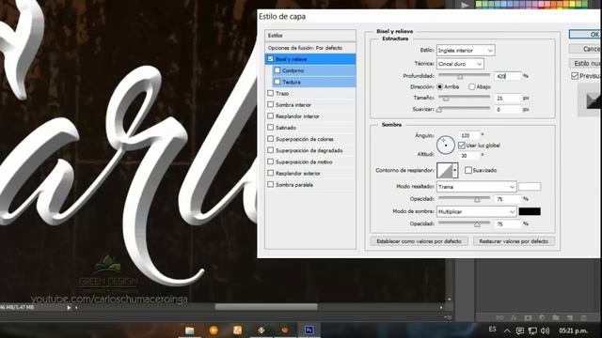Click OK in Estilo de capa dialog
Image resolution: width=602 pixels, height=338 pixels.
tap(585, 34)
